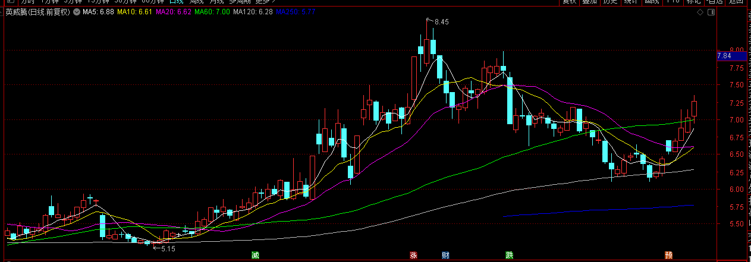Toggle the side panel icon at the chart's top right
Screen dimensions: 751x262
[711, 12]
